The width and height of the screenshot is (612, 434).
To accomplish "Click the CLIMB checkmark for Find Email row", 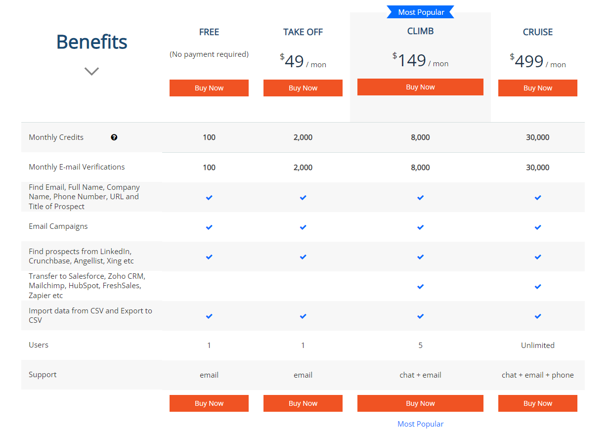I will pyautogui.click(x=420, y=197).
